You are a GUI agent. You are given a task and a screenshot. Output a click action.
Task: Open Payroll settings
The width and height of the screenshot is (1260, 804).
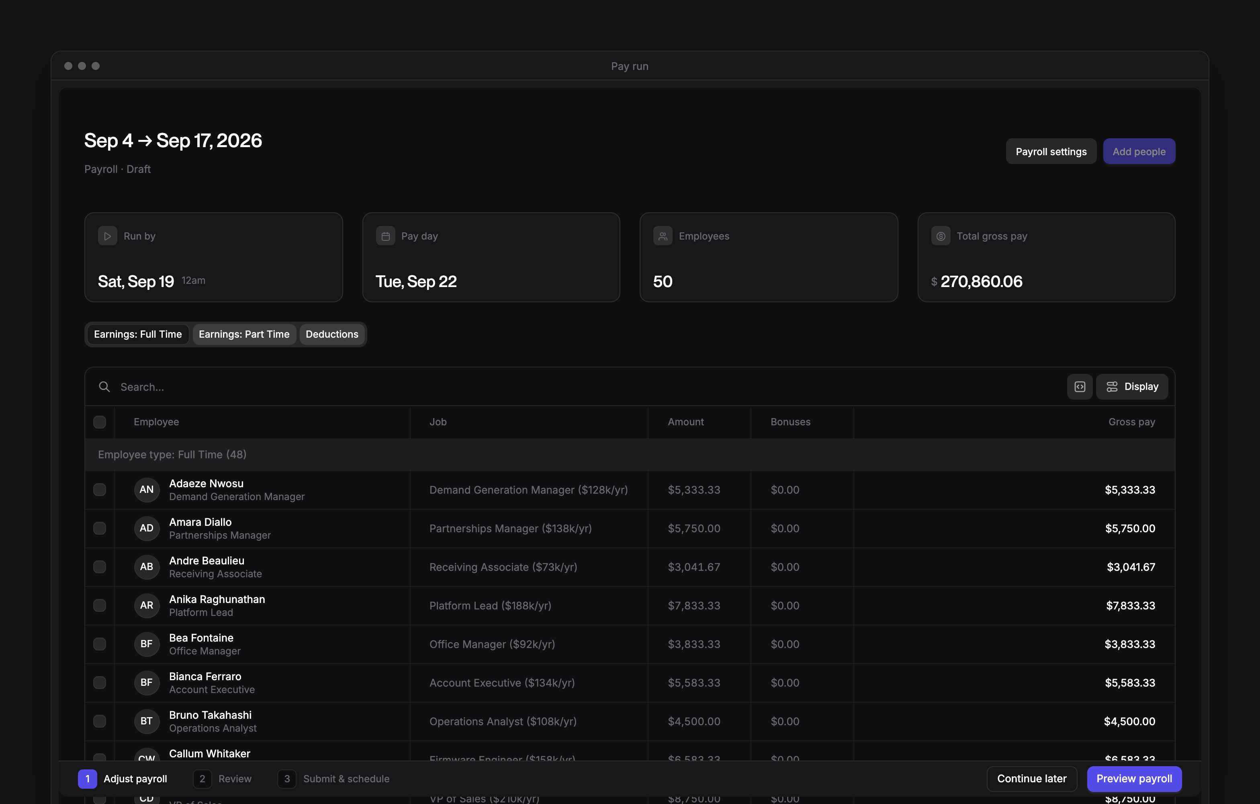(x=1051, y=152)
